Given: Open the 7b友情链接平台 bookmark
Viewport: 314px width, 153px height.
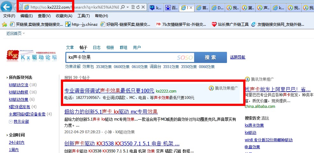Looking at the screenshot, I should (x=181, y=24).
